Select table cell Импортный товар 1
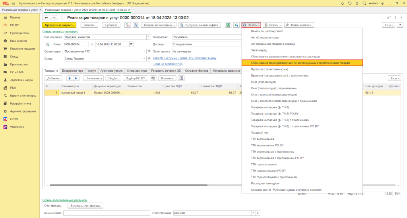Viewport: 407px width, 218px height. (76, 93)
